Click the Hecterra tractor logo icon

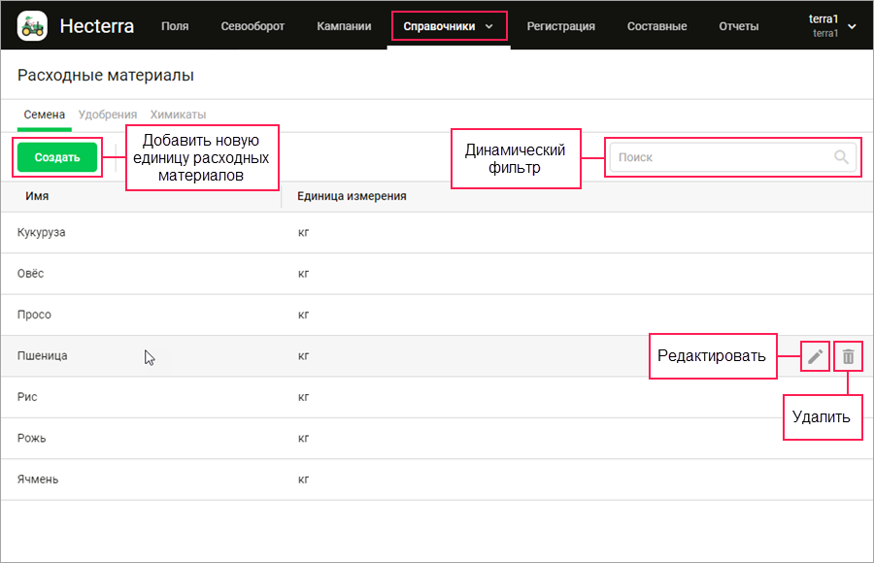coord(33,26)
